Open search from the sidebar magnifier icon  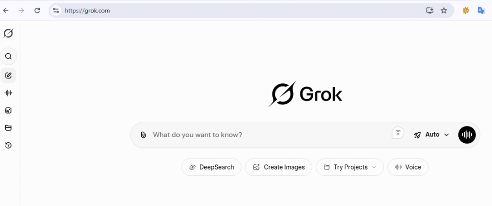click(8, 57)
